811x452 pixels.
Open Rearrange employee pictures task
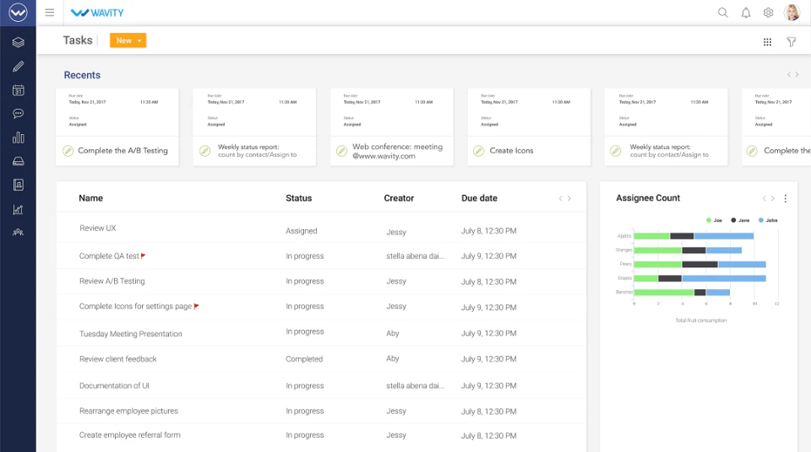tap(128, 412)
